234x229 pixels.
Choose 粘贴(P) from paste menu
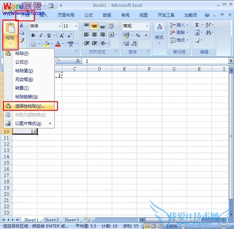tap(29, 53)
